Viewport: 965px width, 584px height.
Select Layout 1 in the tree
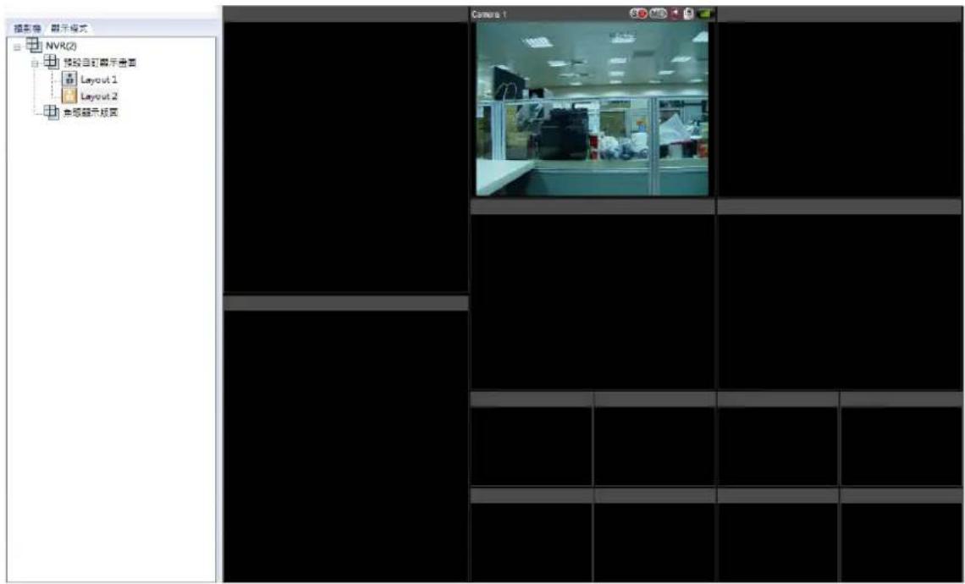[x=98, y=80]
